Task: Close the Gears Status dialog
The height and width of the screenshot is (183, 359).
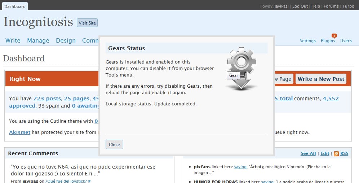Action: 114,144
